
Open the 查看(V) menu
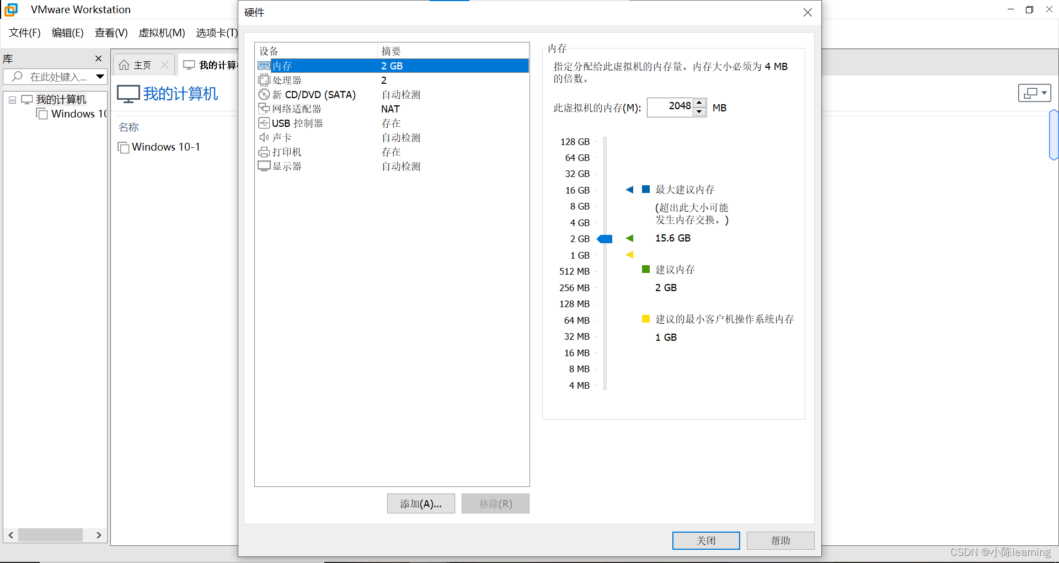(111, 33)
